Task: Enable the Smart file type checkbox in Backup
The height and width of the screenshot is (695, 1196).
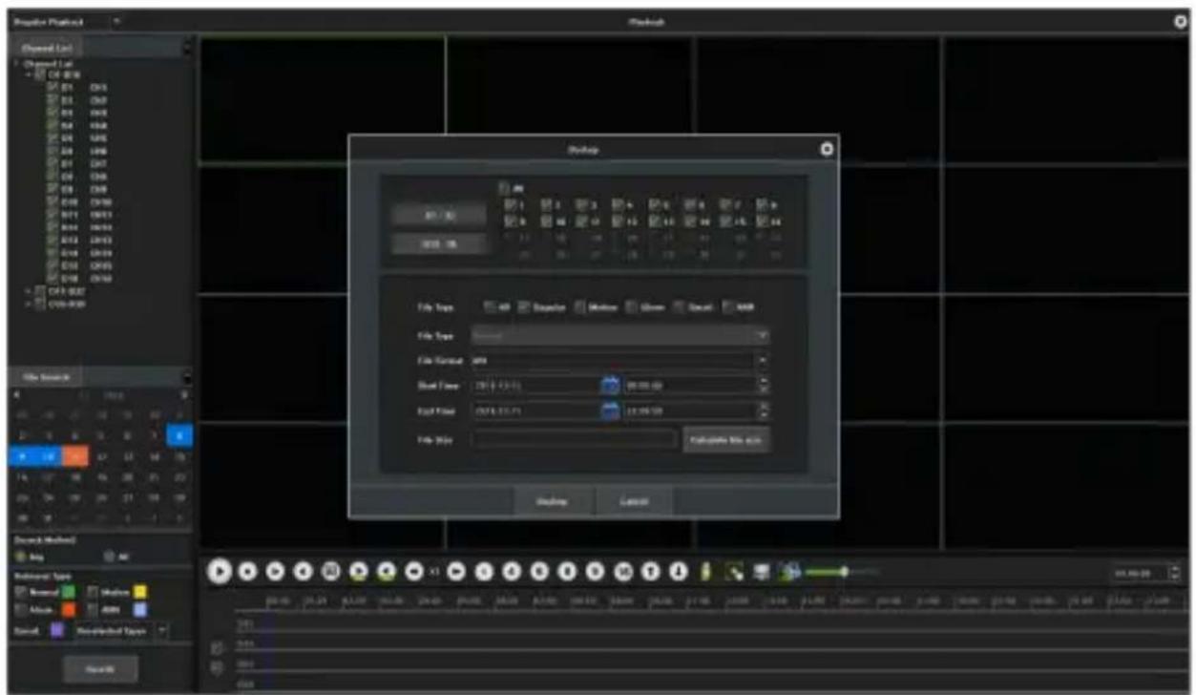Action: tap(682, 307)
